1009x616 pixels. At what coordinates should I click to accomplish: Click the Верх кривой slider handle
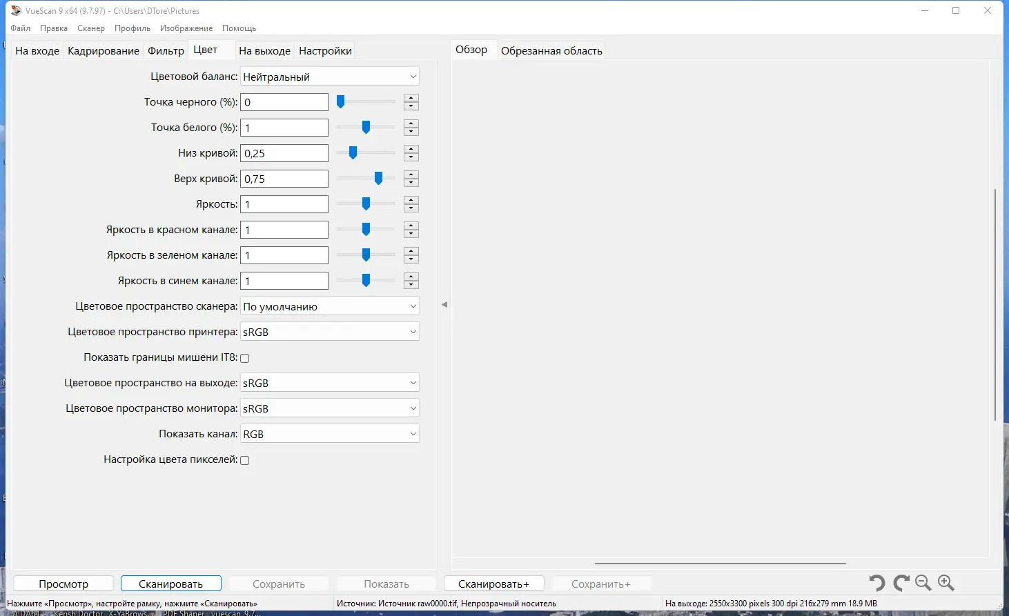point(378,179)
